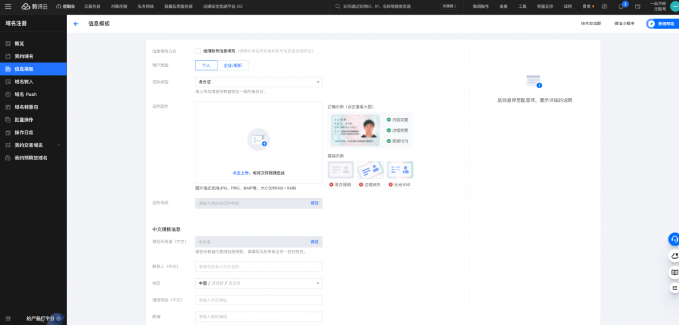Open 对象存储 in top navigation
Viewport: 679px width, 325px height.
[119, 7]
